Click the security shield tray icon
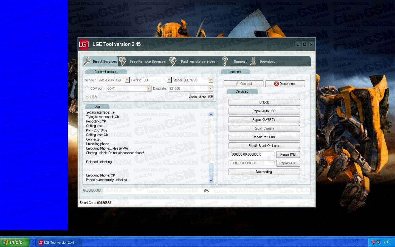The width and height of the screenshot is (395, 247). 373,242
